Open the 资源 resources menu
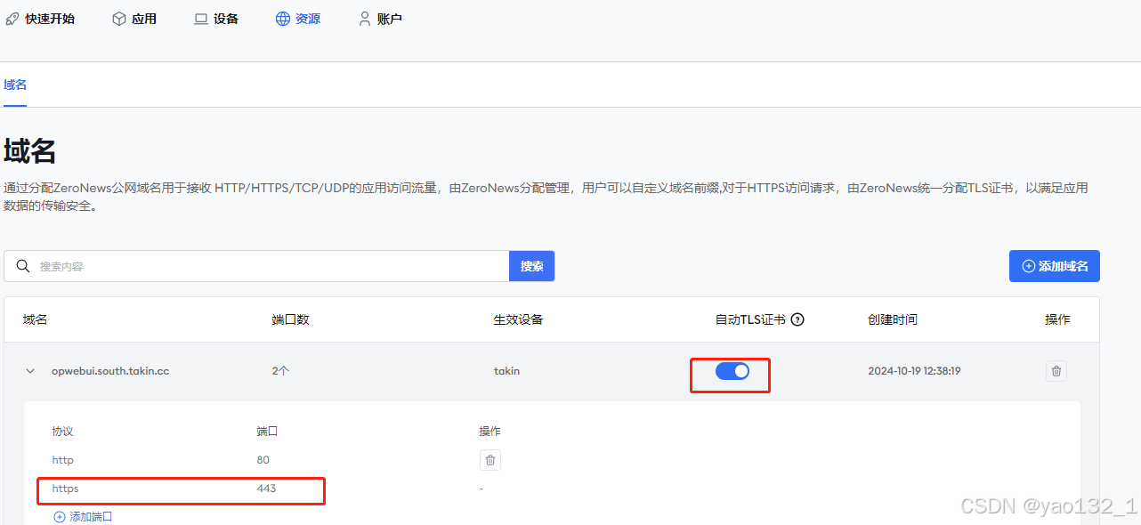The height and width of the screenshot is (525, 1141). pos(298,19)
